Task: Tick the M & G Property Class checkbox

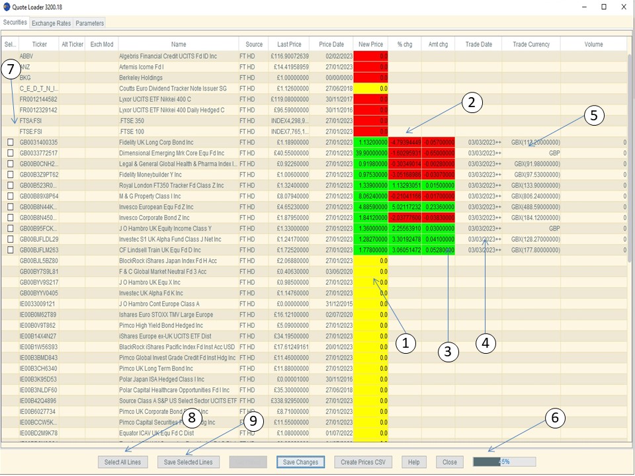Action: pos(11,196)
